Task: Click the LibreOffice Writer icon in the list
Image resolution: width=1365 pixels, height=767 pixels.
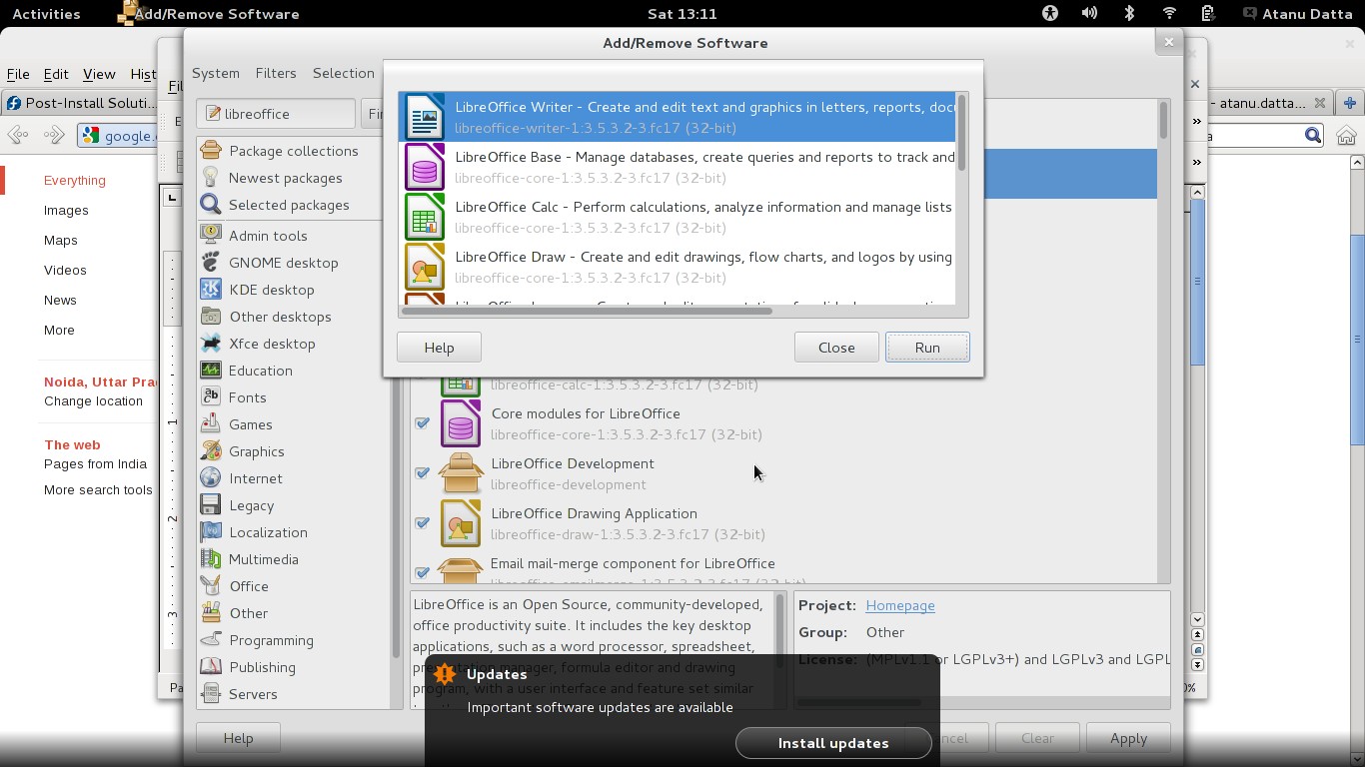Action: (424, 116)
